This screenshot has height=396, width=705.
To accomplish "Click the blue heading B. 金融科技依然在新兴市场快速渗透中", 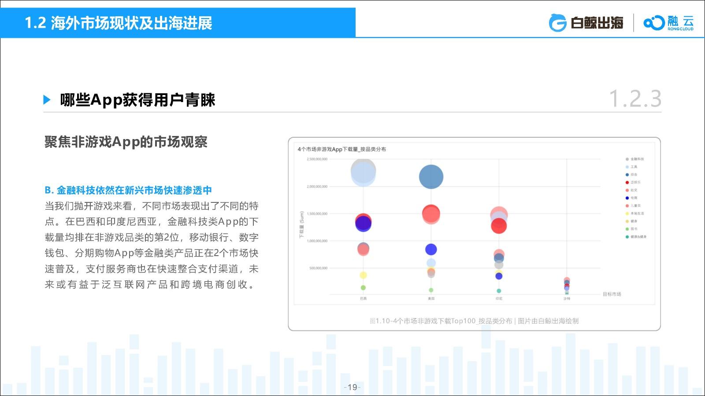I will (128, 190).
